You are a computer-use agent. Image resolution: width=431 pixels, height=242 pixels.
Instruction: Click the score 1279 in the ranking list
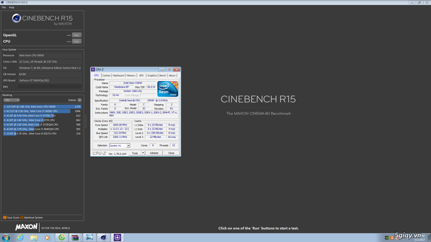point(77,107)
